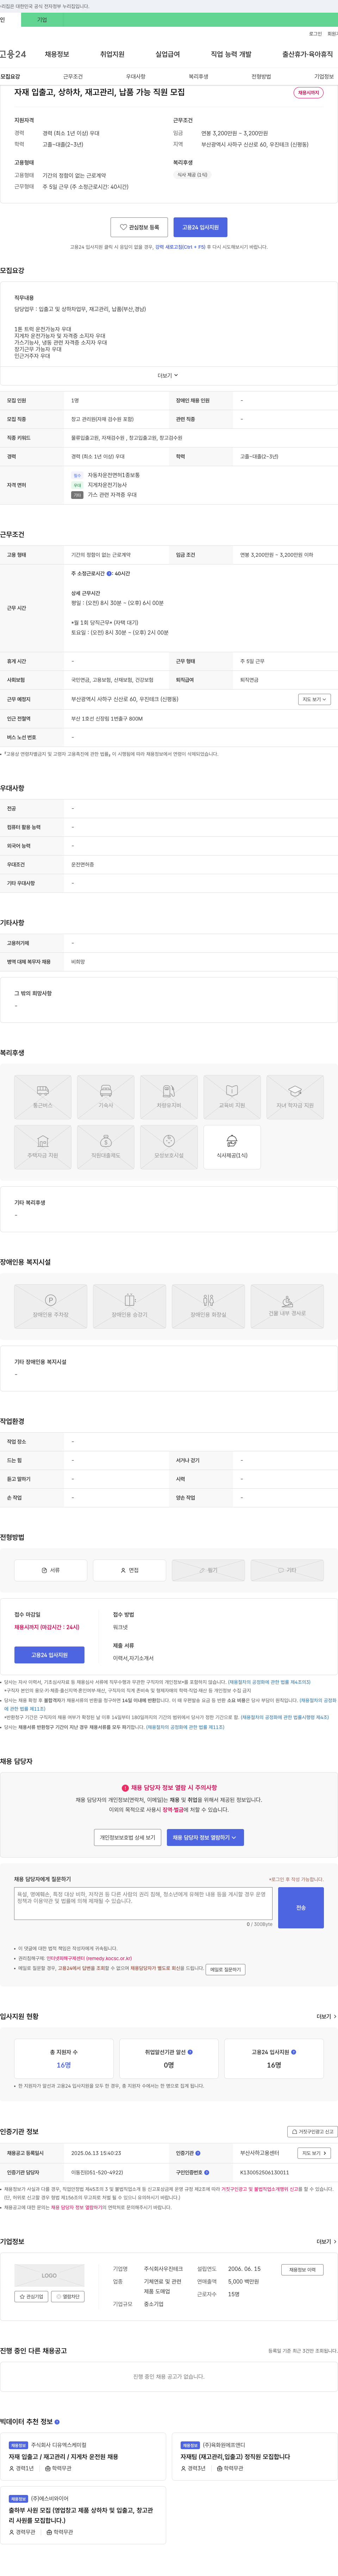Toggle 관심정보 등록 heart button
Viewport: 338px width, 2576px height.
(139, 227)
